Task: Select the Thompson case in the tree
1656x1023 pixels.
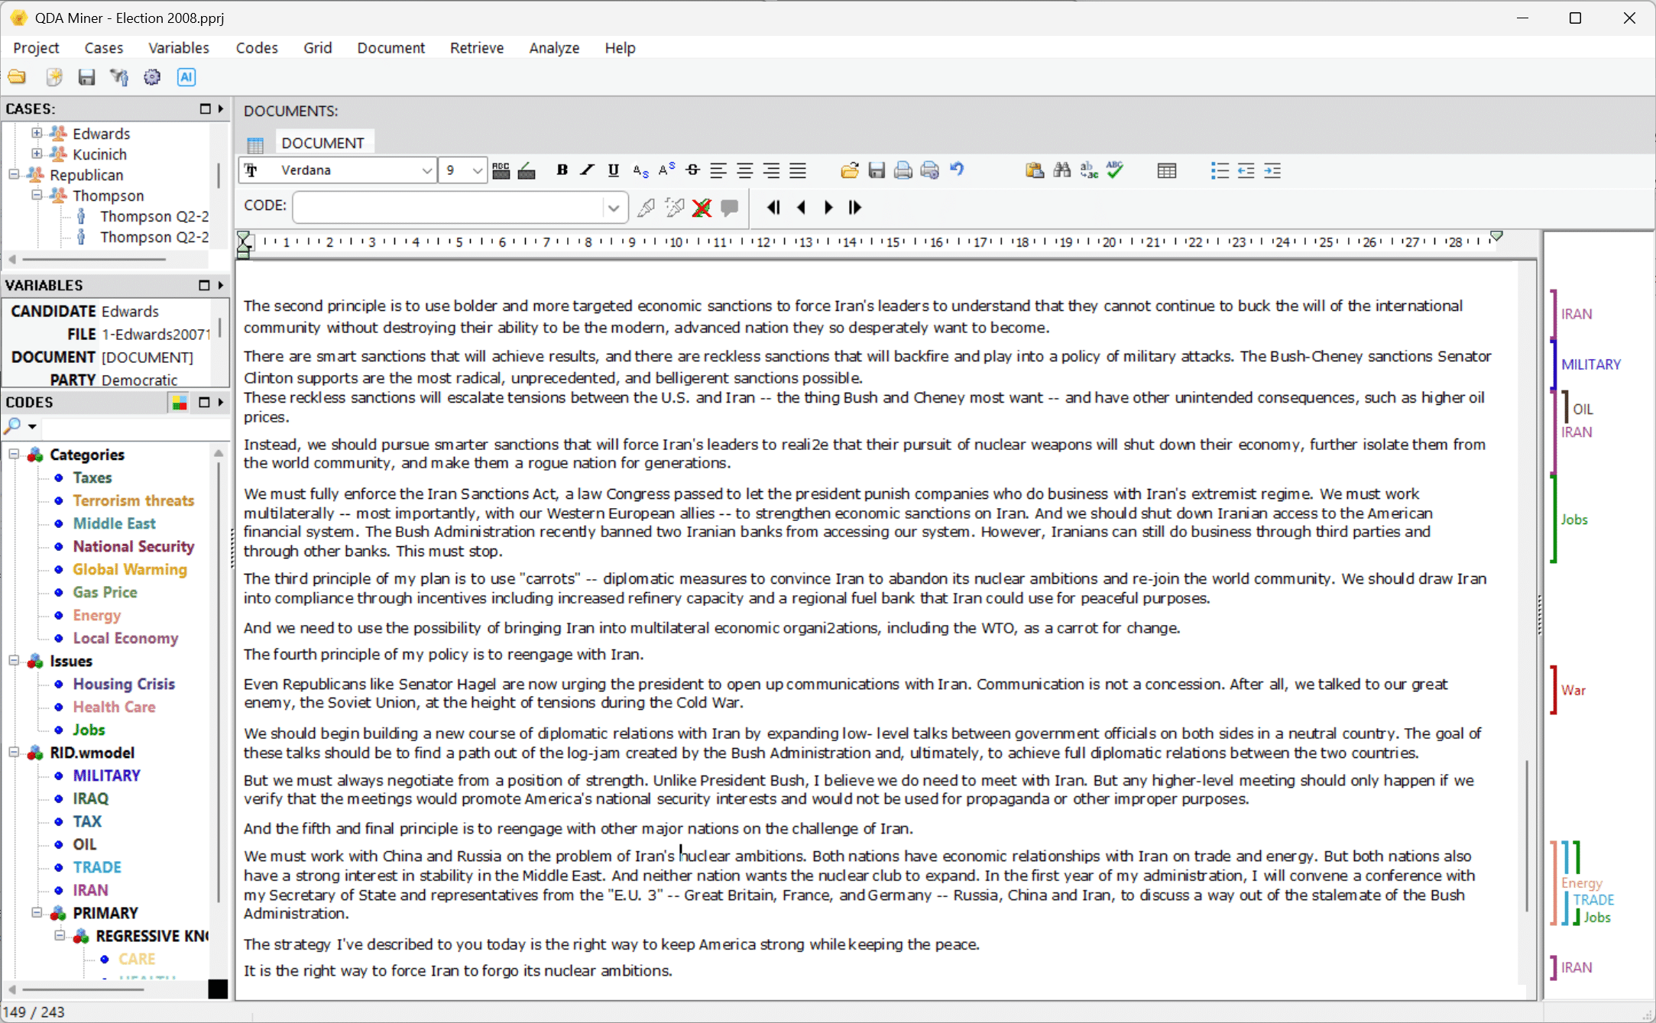Action: pos(108,196)
